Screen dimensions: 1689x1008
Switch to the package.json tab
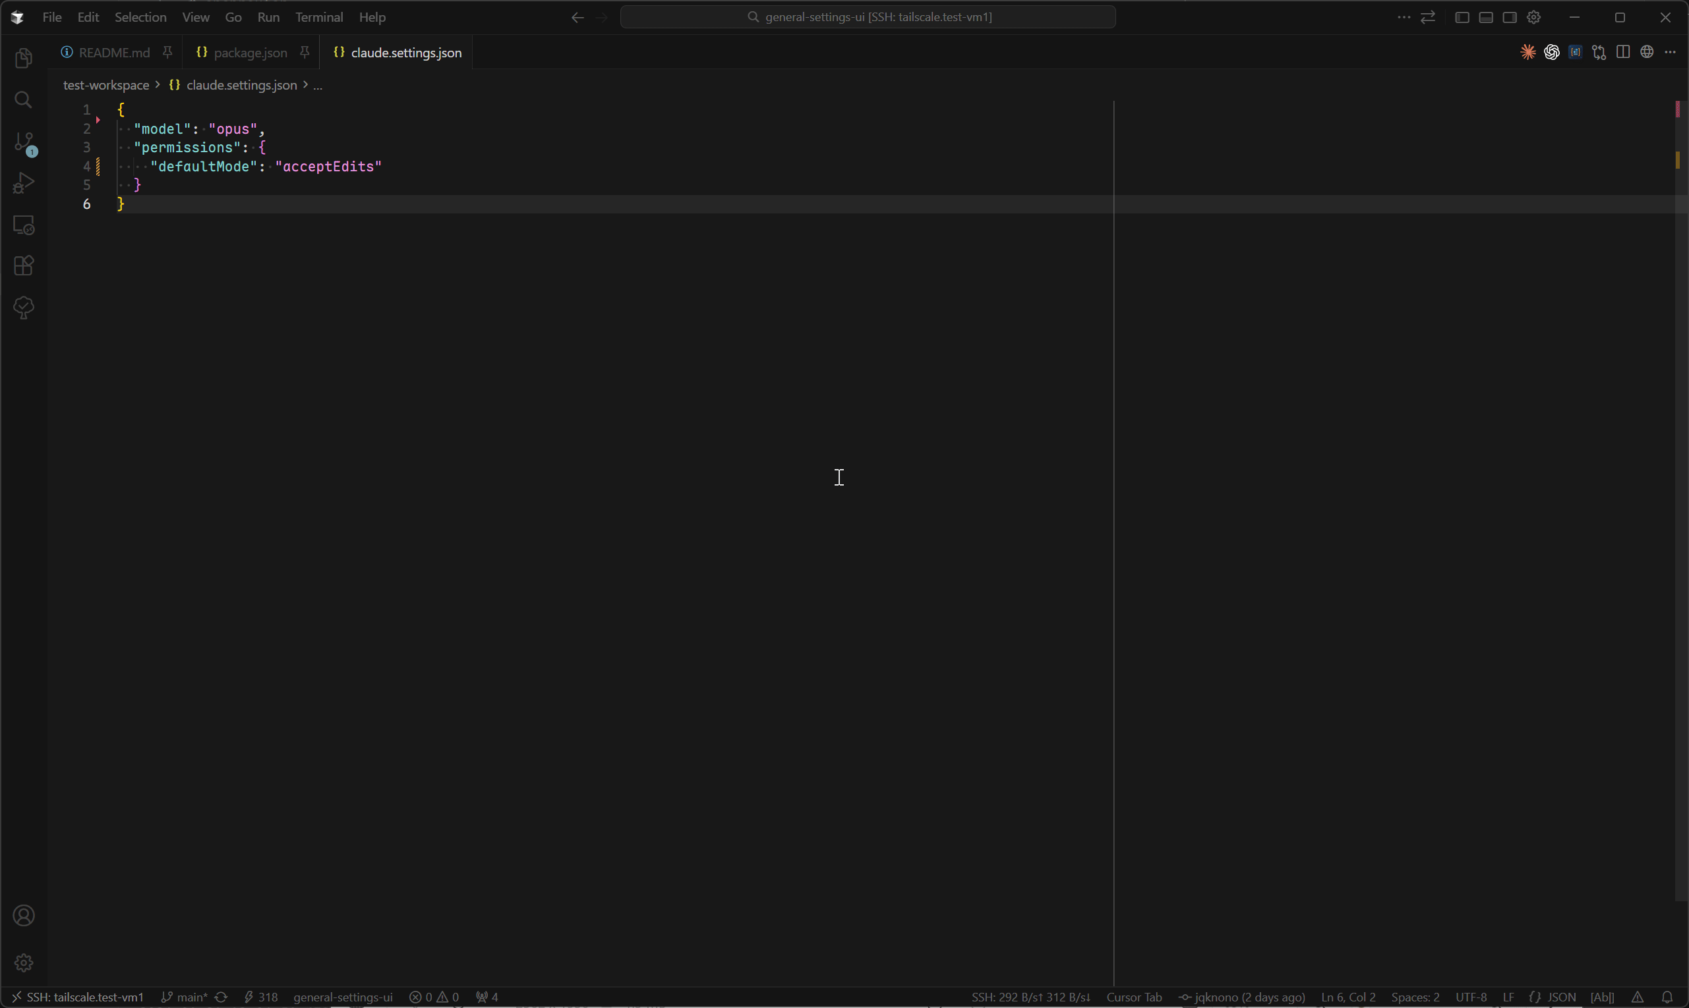coord(249,53)
